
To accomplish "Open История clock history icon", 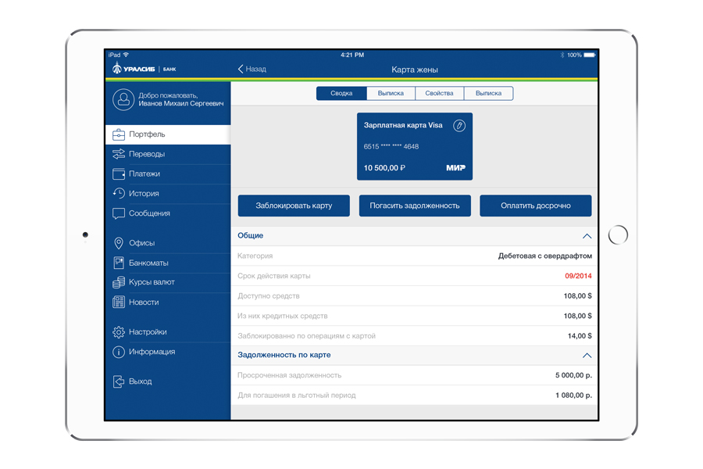I will pos(119,193).
